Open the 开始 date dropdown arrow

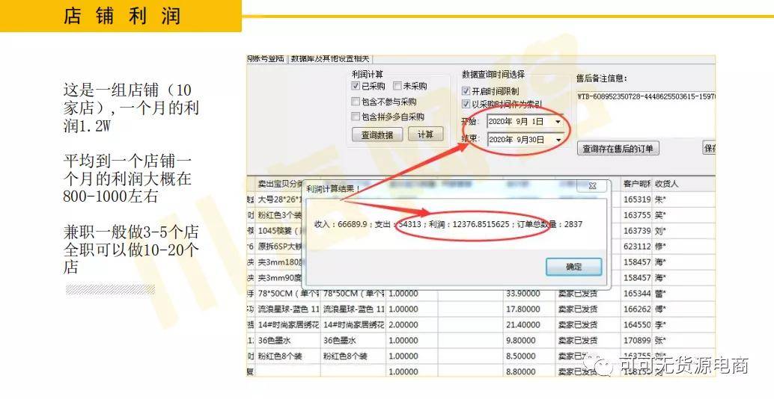point(558,122)
